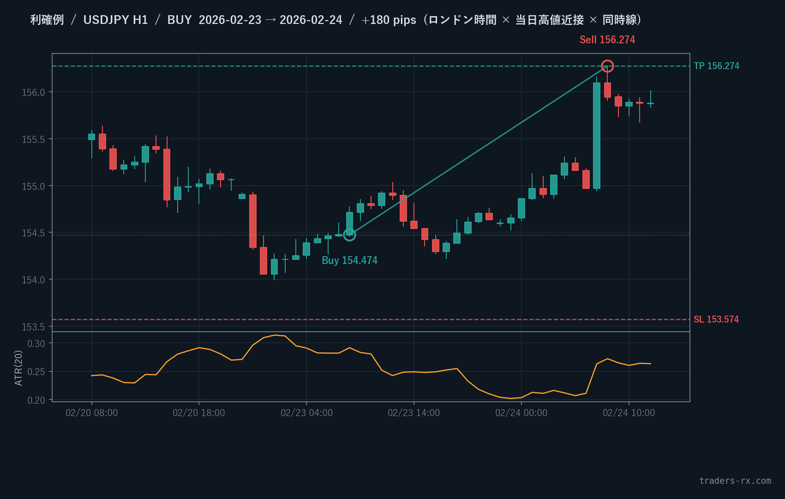This screenshot has width=785, height=499.
Task: Click the '02/23 04:00' time axis label
Action: click(306, 413)
